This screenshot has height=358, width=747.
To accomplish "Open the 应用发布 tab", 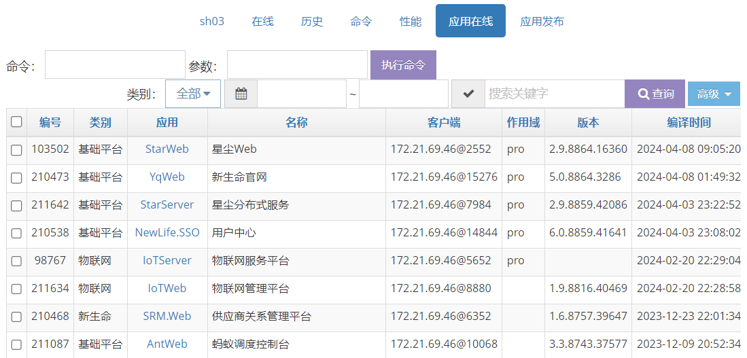I will (542, 22).
